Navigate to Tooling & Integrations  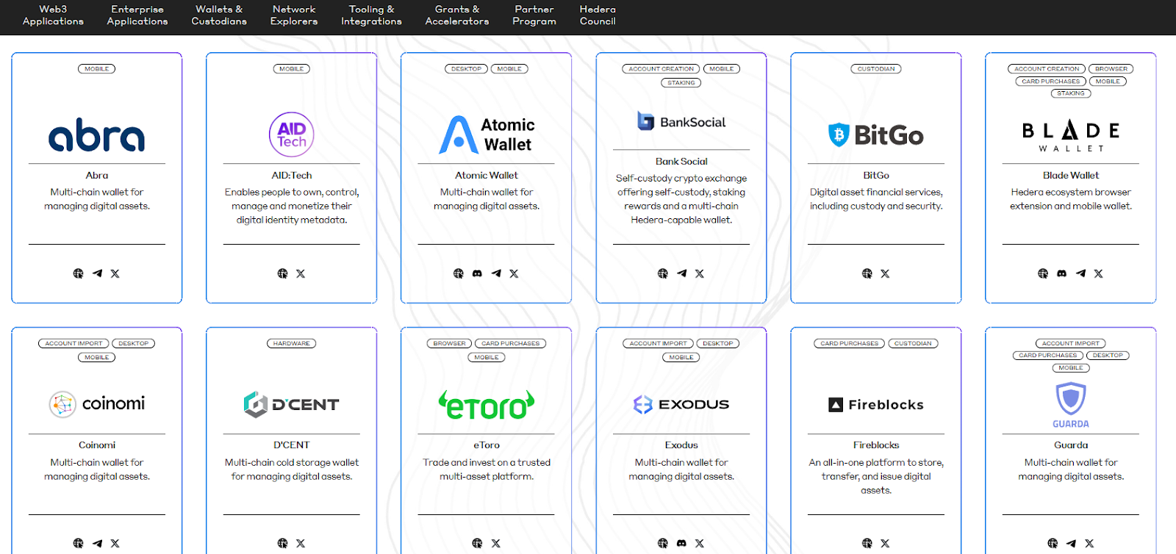pyautogui.click(x=371, y=15)
